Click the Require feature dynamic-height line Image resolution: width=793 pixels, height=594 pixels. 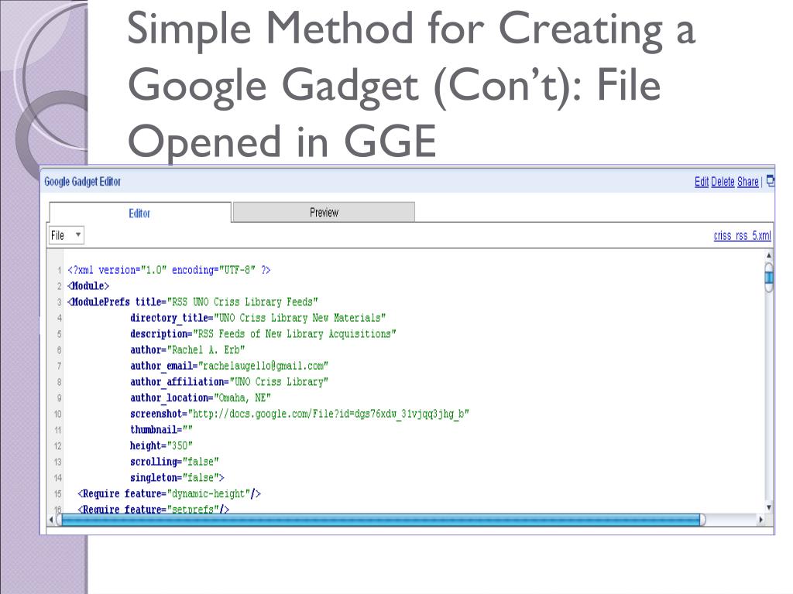coord(169,494)
